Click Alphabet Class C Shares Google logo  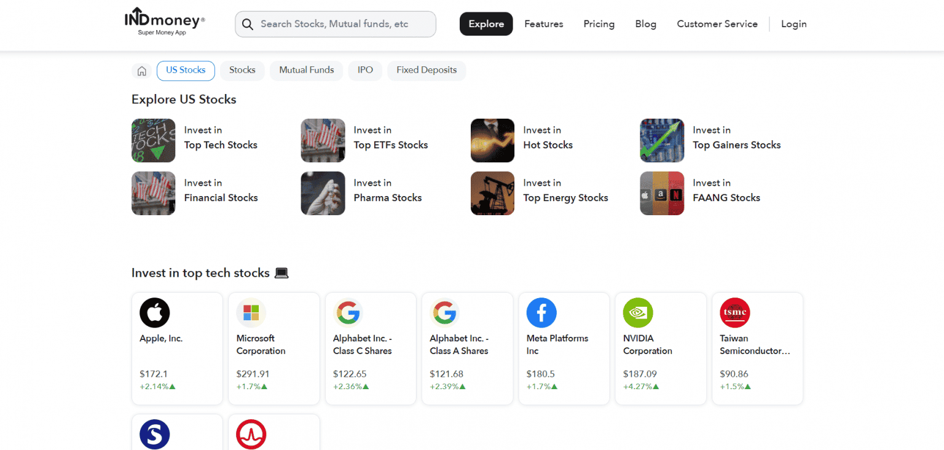(x=348, y=313)
